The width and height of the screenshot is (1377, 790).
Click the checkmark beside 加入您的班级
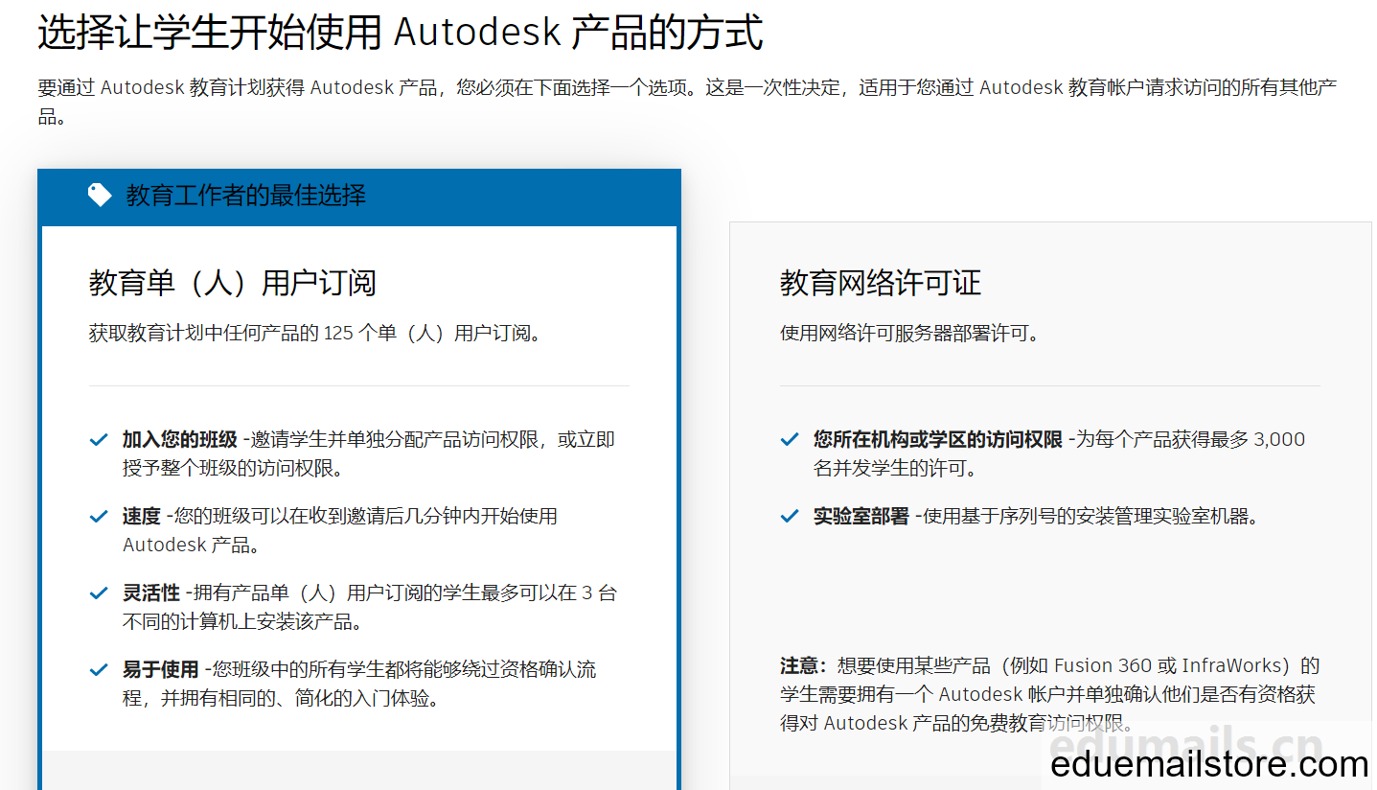[x=98, y=440]
